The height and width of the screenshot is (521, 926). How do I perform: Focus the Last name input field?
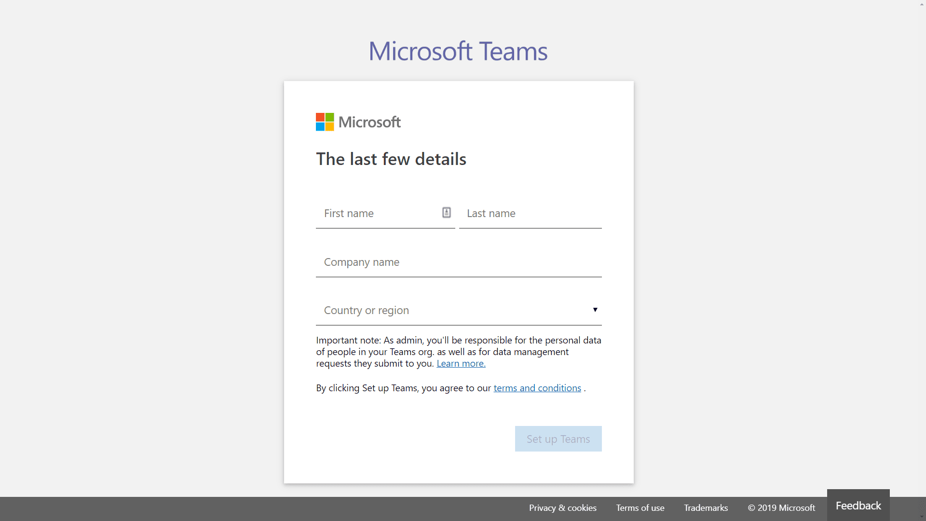click(531, 213)
